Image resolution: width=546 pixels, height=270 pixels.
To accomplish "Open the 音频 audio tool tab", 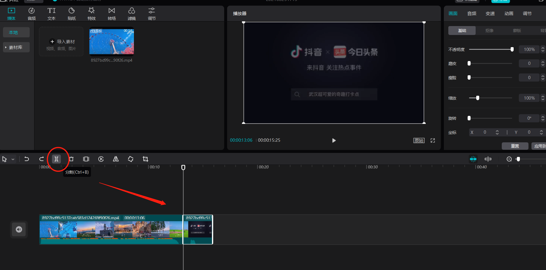I will (31, 14).
